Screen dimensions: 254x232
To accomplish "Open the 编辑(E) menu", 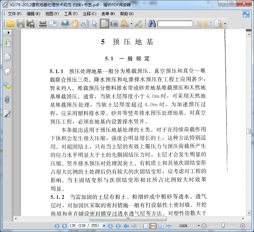I will coord(33,14).
